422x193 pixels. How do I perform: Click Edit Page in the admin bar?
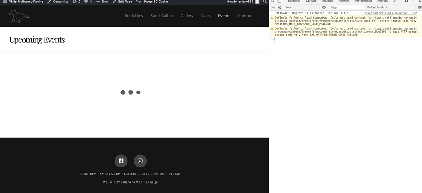point(123,2)
